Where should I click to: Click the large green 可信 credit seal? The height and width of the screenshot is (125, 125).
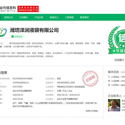click(x=117, y=40)
